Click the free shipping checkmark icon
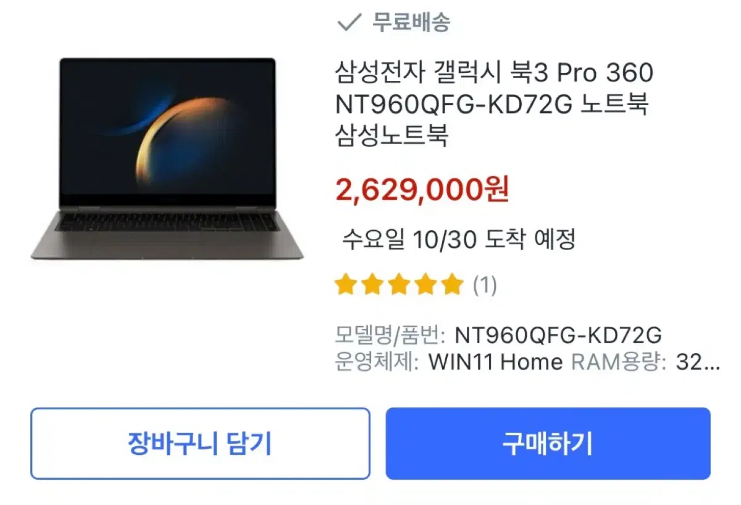741x505 pixels. pyautogui.click(x=349, y=23)
